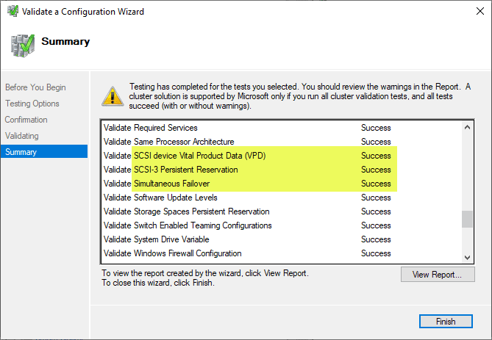Screen dimensions: 492x340
Task: Go to the Confirmation step
Action: pos(26,120)
